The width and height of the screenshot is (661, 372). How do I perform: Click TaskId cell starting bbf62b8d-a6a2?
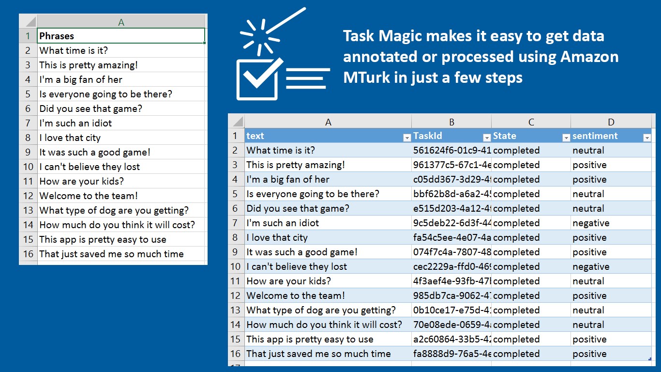click(451, 194)
